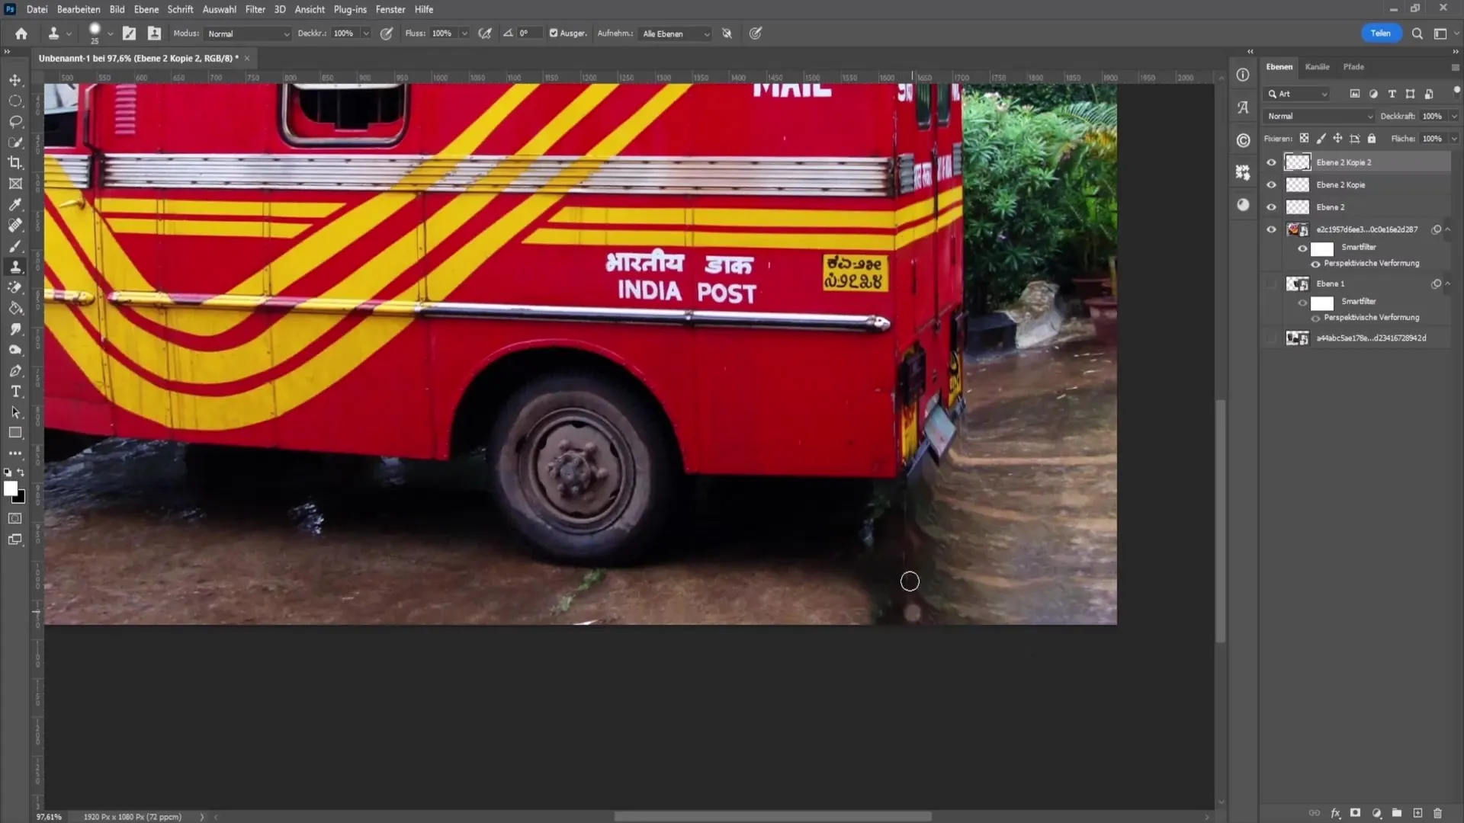Toggle visibility of Ebene 2 Kopie 2
Screen dimensions: 1464x823
coord(1270,162)
